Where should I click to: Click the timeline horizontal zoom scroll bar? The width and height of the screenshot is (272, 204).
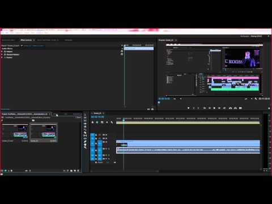click(125, 171)
